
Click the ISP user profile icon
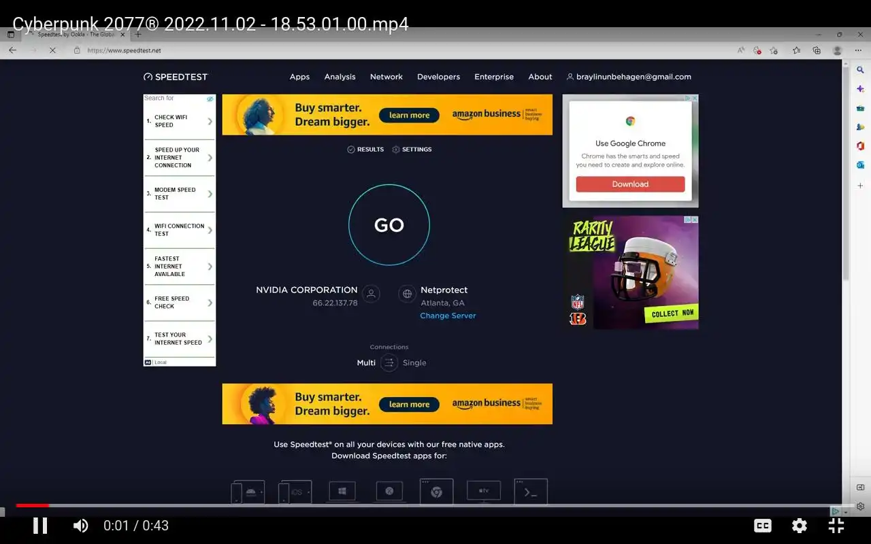371,294
